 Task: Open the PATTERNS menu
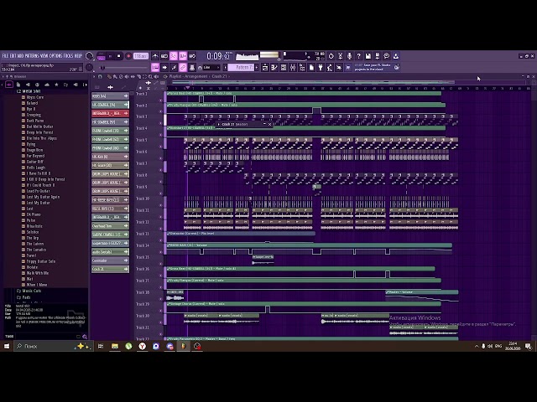click(32, 56)
